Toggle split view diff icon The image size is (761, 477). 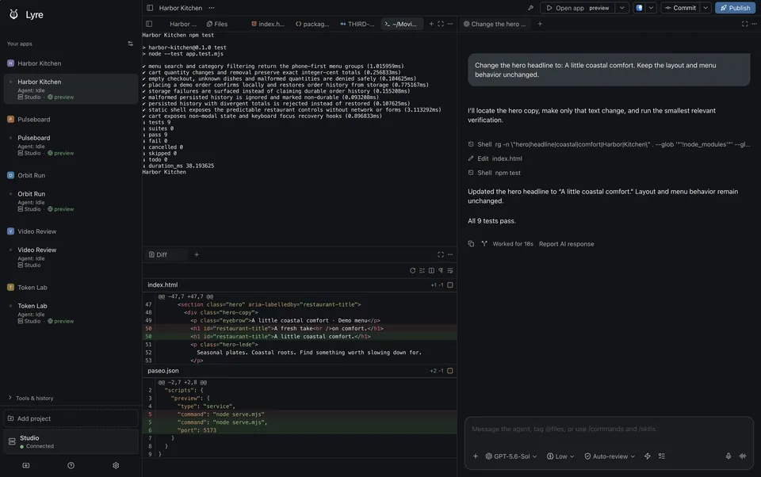(x=431, y=271)
